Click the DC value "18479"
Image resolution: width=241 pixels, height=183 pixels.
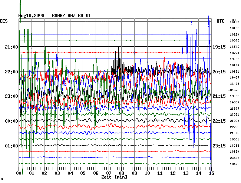pos(235,164)
